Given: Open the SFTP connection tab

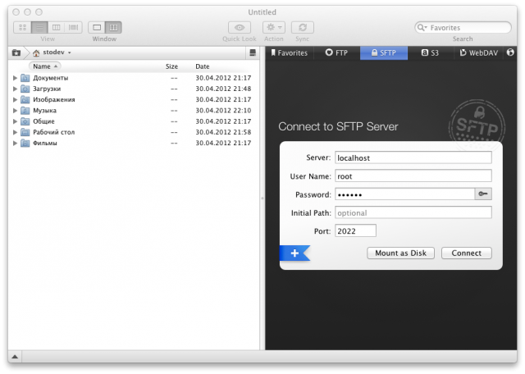Looking at the screenshot, I should 384,53.
